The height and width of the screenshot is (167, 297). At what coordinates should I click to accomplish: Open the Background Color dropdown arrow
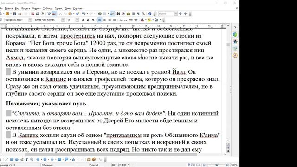(160, 20)
